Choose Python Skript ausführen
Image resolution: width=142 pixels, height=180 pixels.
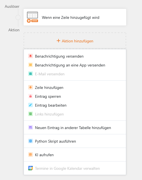(x=75, y=141)
